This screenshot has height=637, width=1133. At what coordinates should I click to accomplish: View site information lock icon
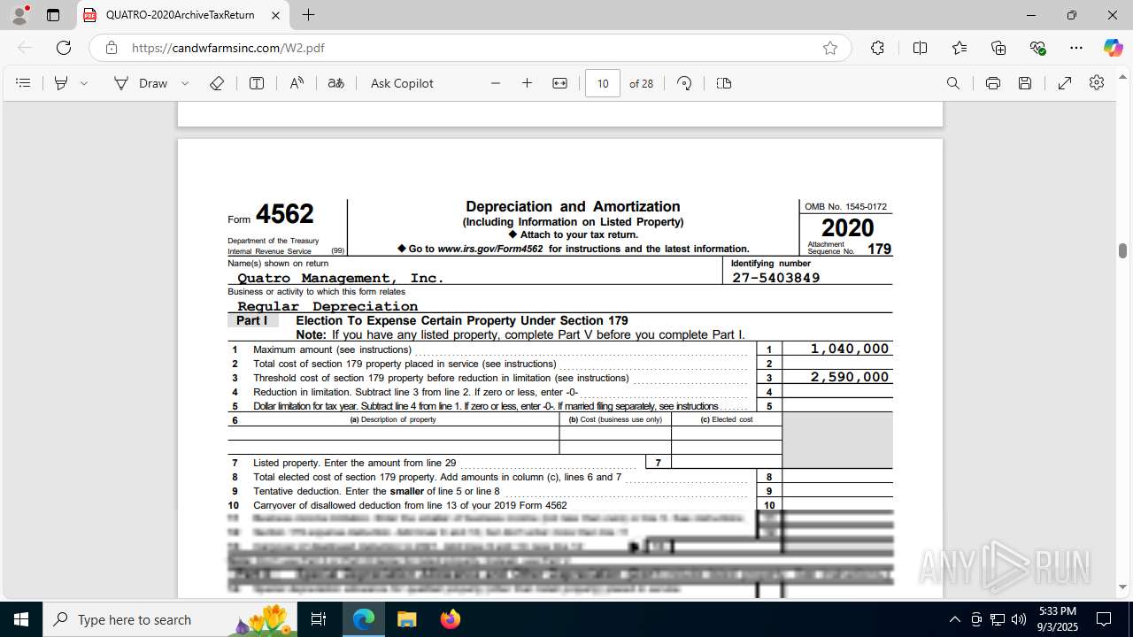112,48
